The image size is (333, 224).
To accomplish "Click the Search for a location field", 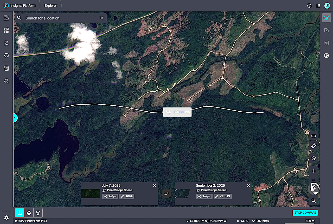I will click(x=61, y=18).
